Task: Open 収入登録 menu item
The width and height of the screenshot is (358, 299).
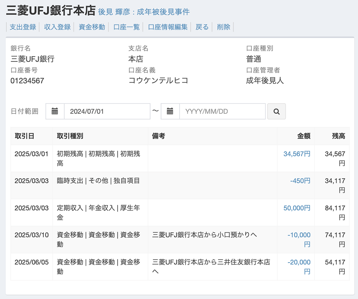Action: click(57, 27)
